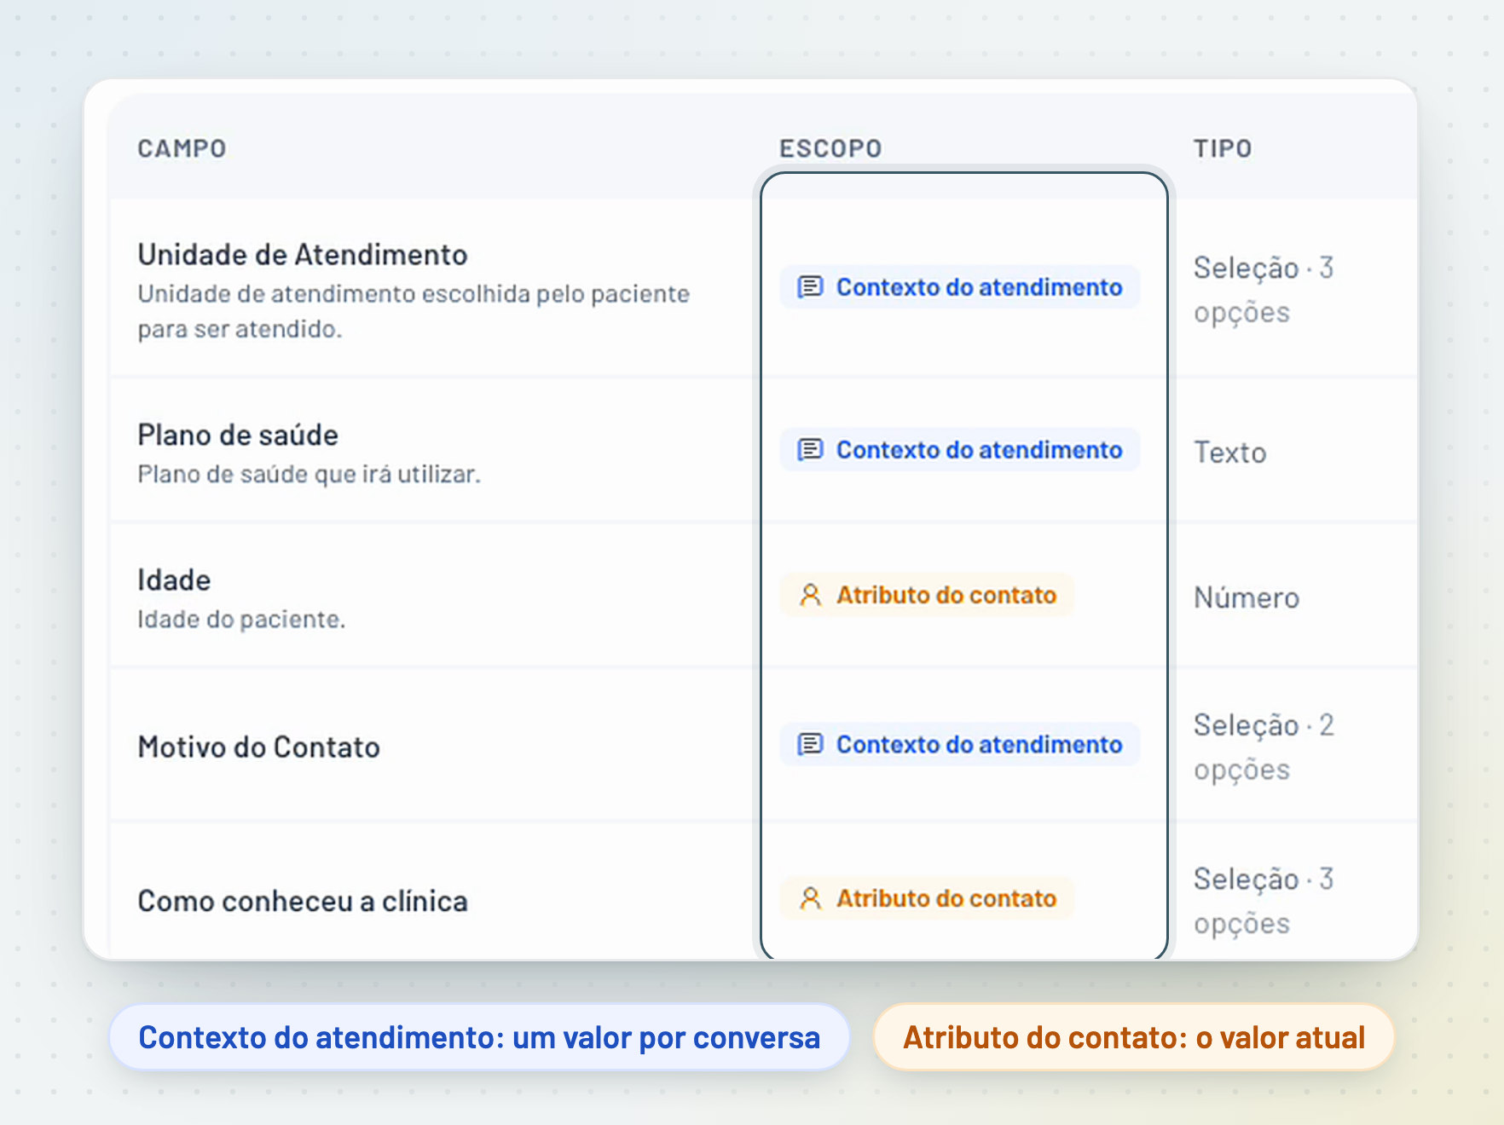Open the Plano de saúde field name
The image size is (1504, 1125).
click(238, 435)
